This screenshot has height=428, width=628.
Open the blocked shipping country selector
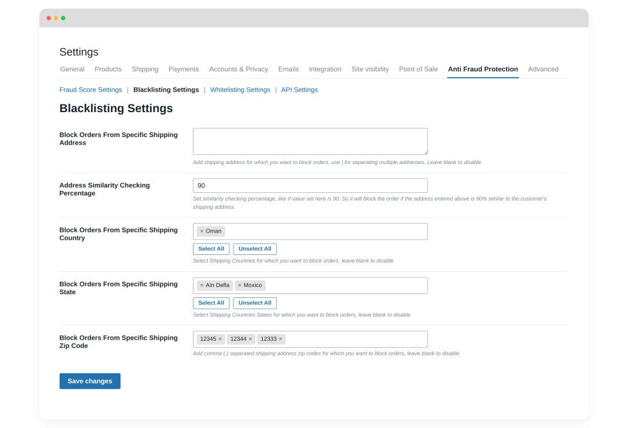(310, 231)
